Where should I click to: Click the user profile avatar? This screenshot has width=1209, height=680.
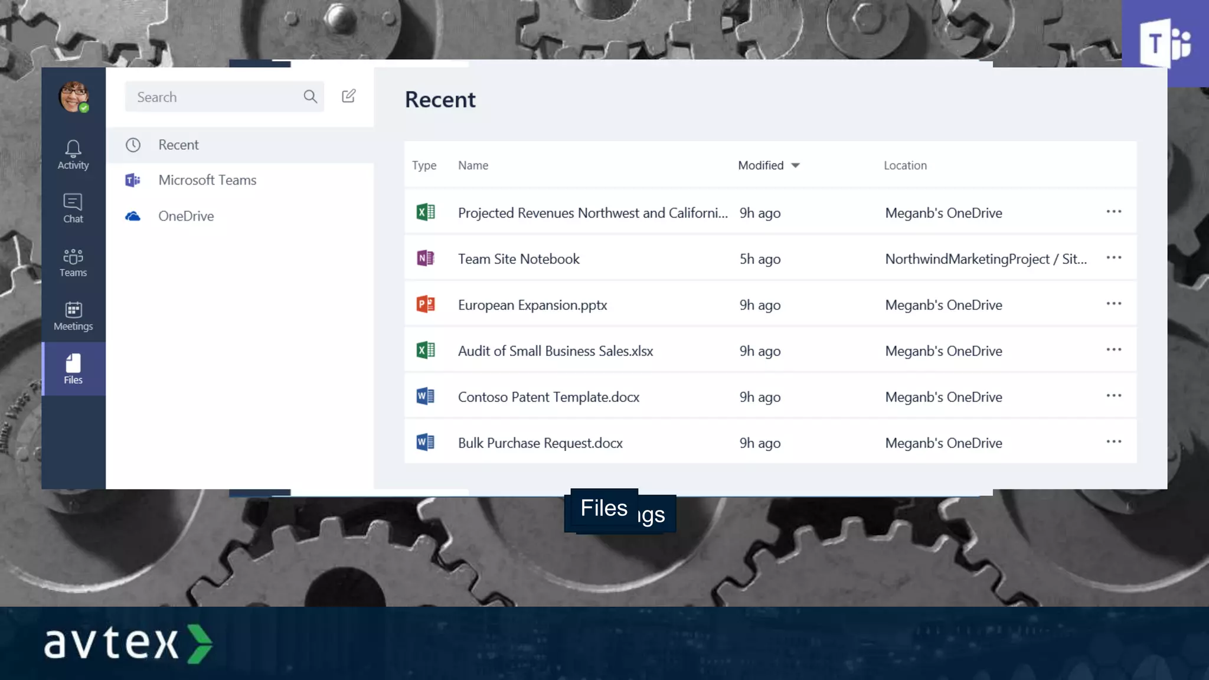coord(73,96)
